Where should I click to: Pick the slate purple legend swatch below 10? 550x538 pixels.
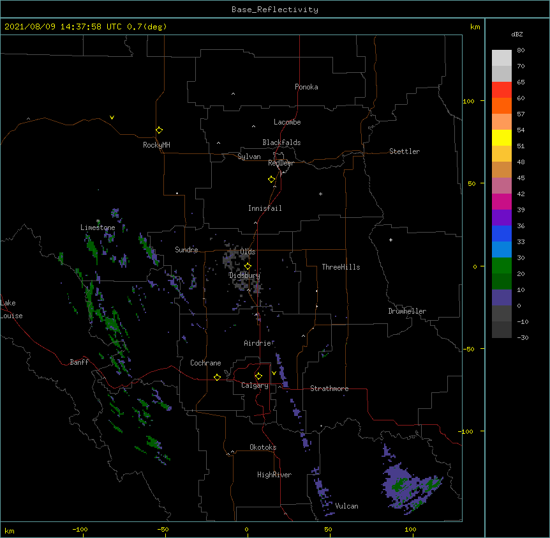(502, 298)
